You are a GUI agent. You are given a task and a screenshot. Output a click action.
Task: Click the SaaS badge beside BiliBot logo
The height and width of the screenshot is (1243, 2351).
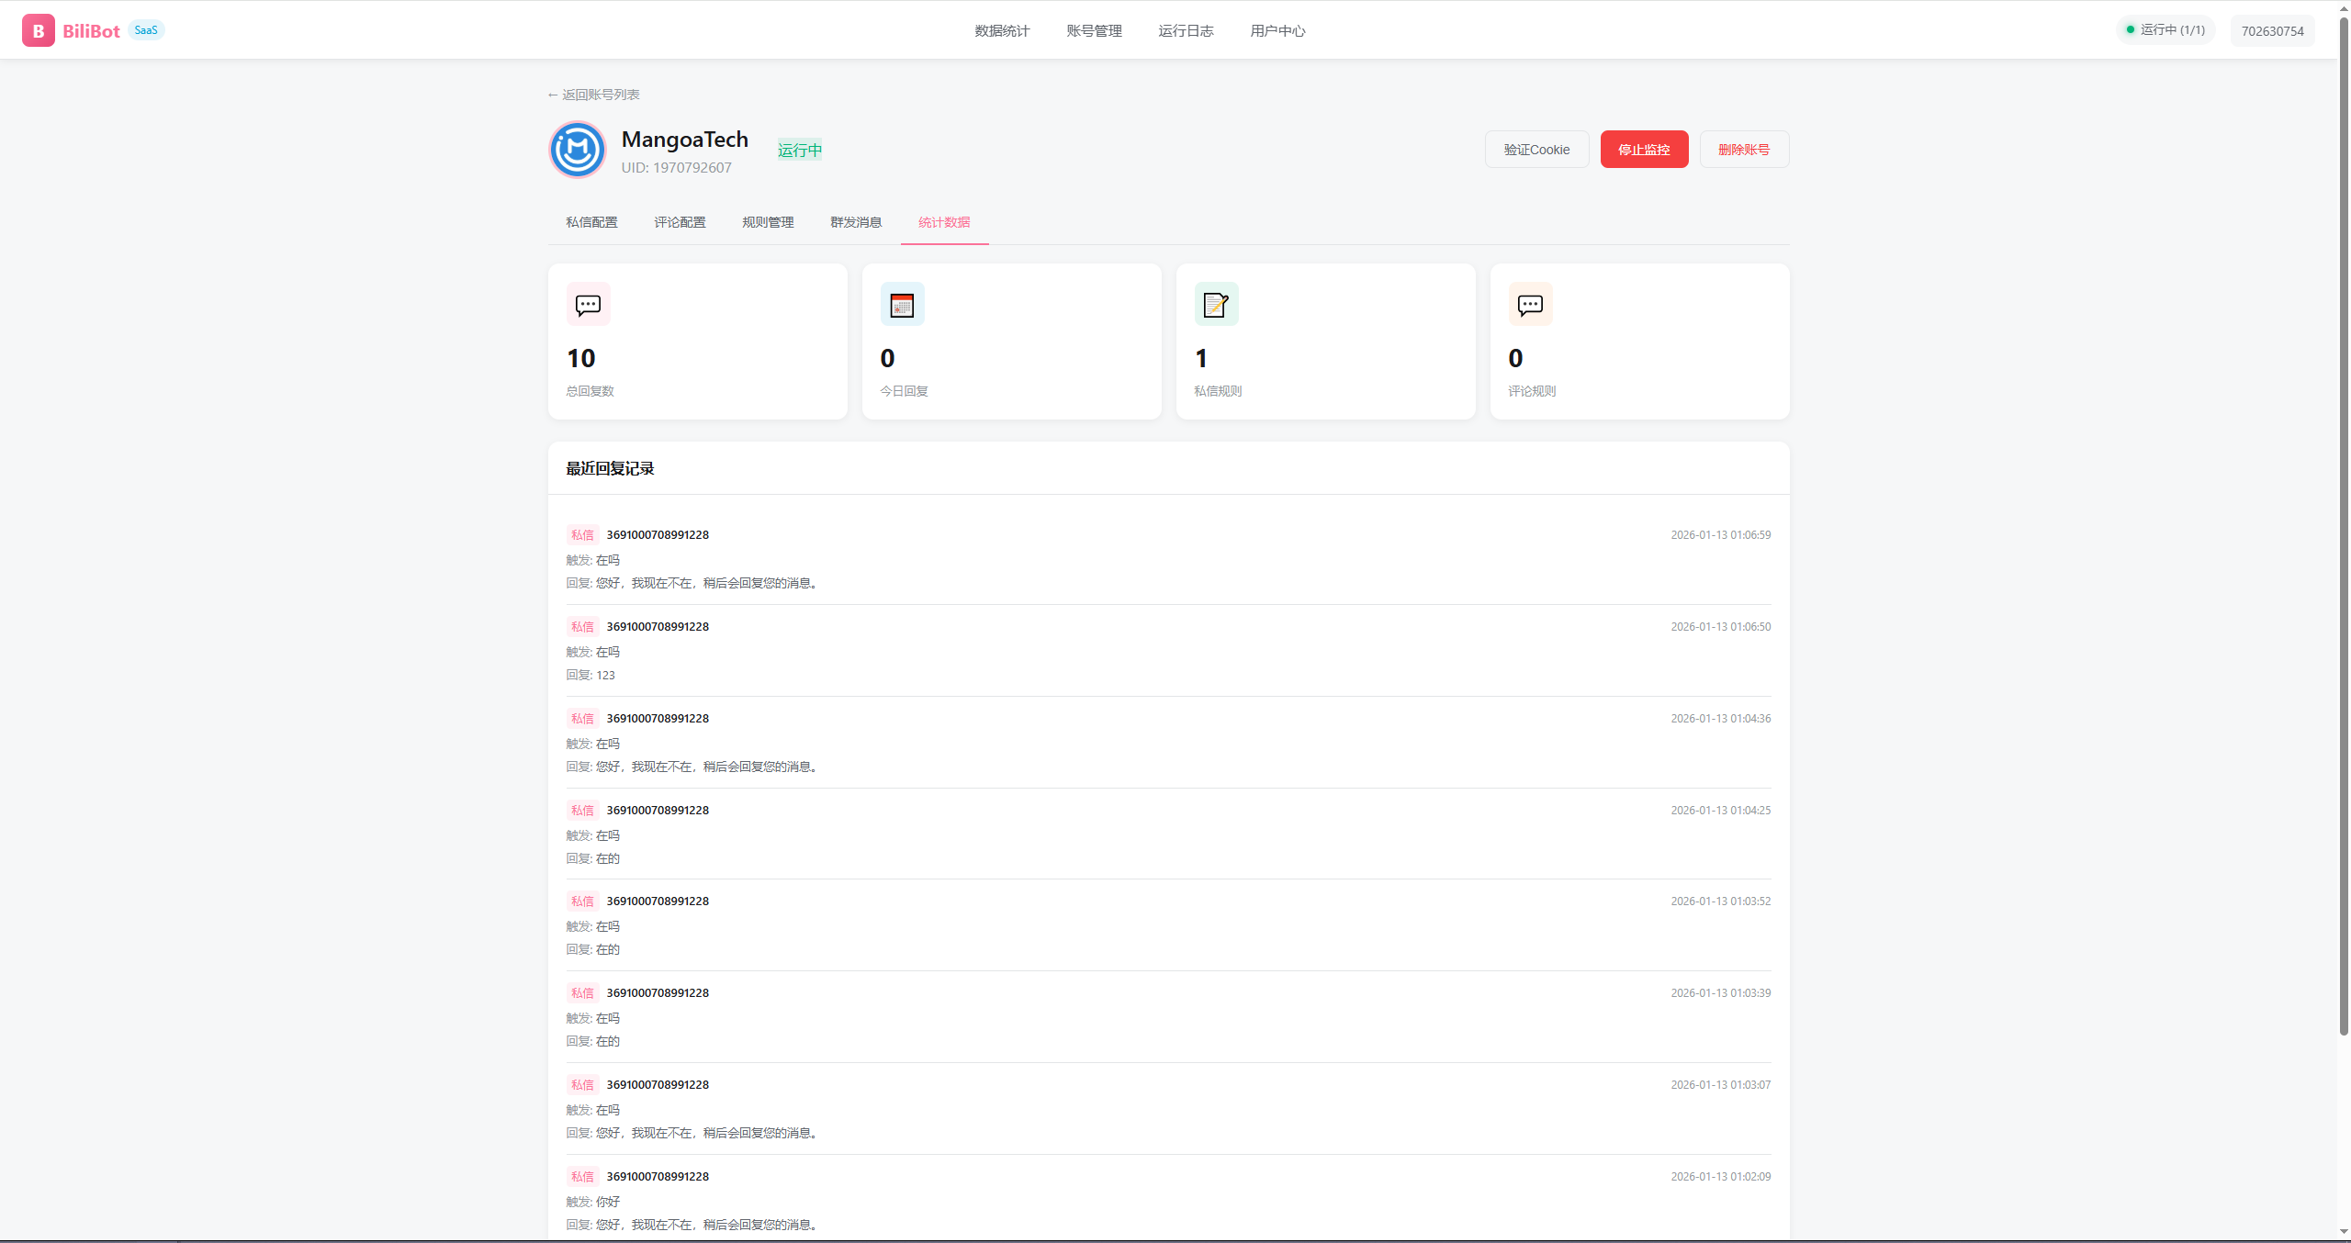coord(146,29)
